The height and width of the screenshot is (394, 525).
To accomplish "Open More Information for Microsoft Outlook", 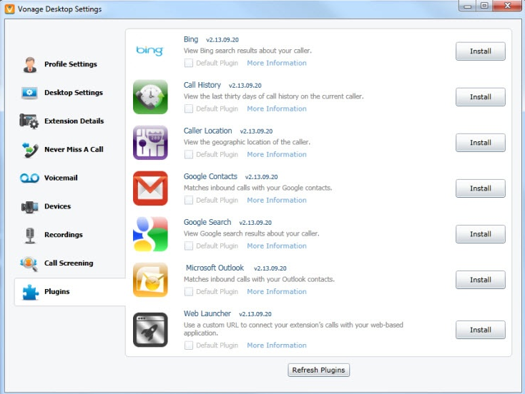I will pyautogui.click(x=277, y=292).
